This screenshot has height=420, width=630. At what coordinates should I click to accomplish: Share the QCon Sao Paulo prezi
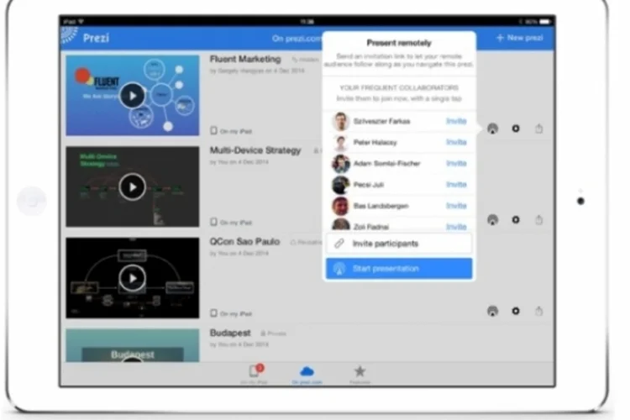click(x=538, y=311)
